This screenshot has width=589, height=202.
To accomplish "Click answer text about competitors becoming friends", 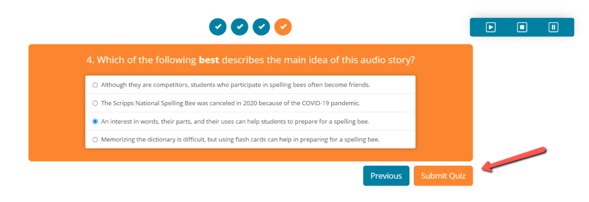I will [x=236, y=85].
